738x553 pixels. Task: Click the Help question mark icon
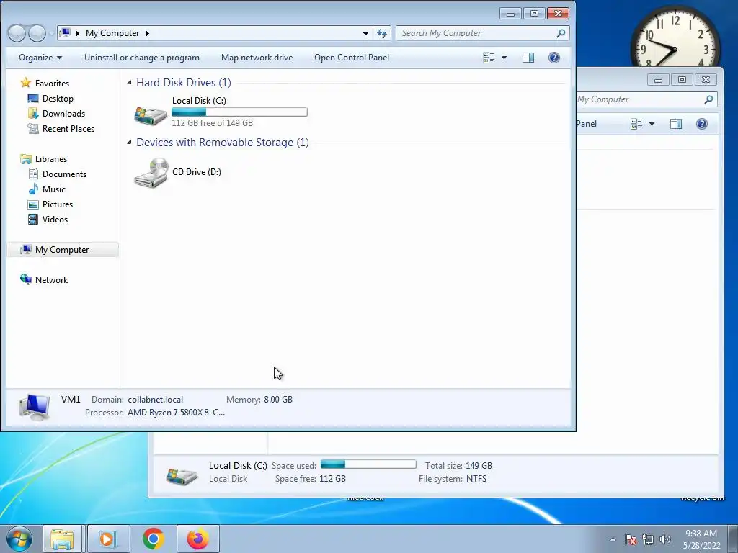tap(554, 58)
